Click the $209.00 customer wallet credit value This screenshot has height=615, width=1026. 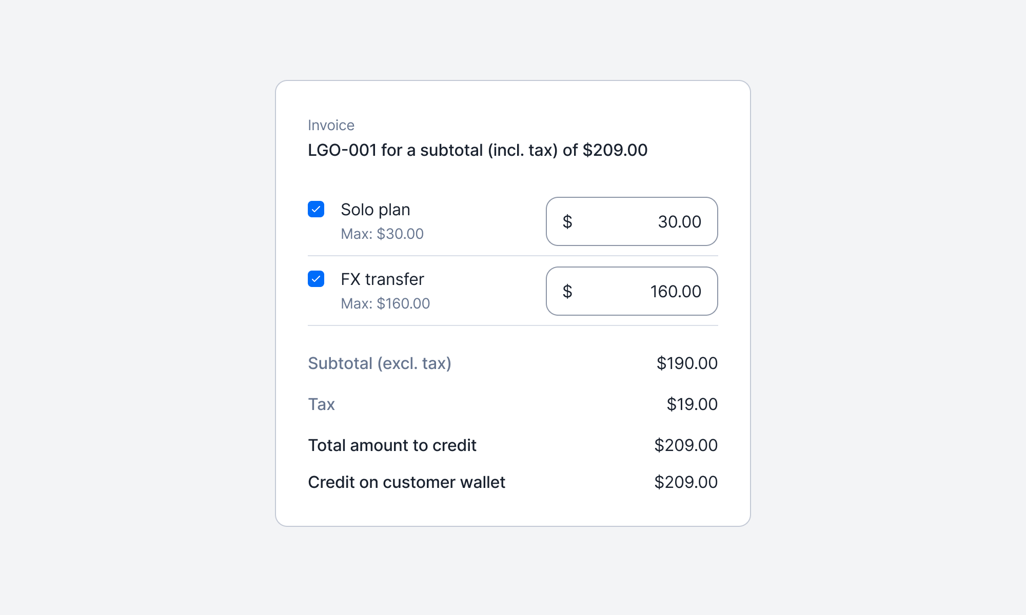click(685, 482)
